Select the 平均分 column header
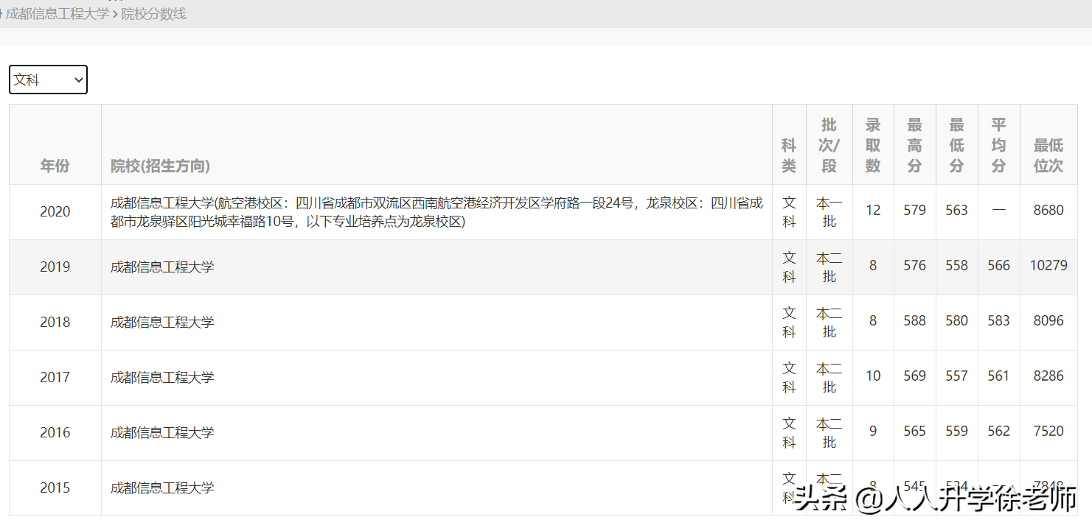The height and width of the screenshot is (528, 1092). coord(998,145)
